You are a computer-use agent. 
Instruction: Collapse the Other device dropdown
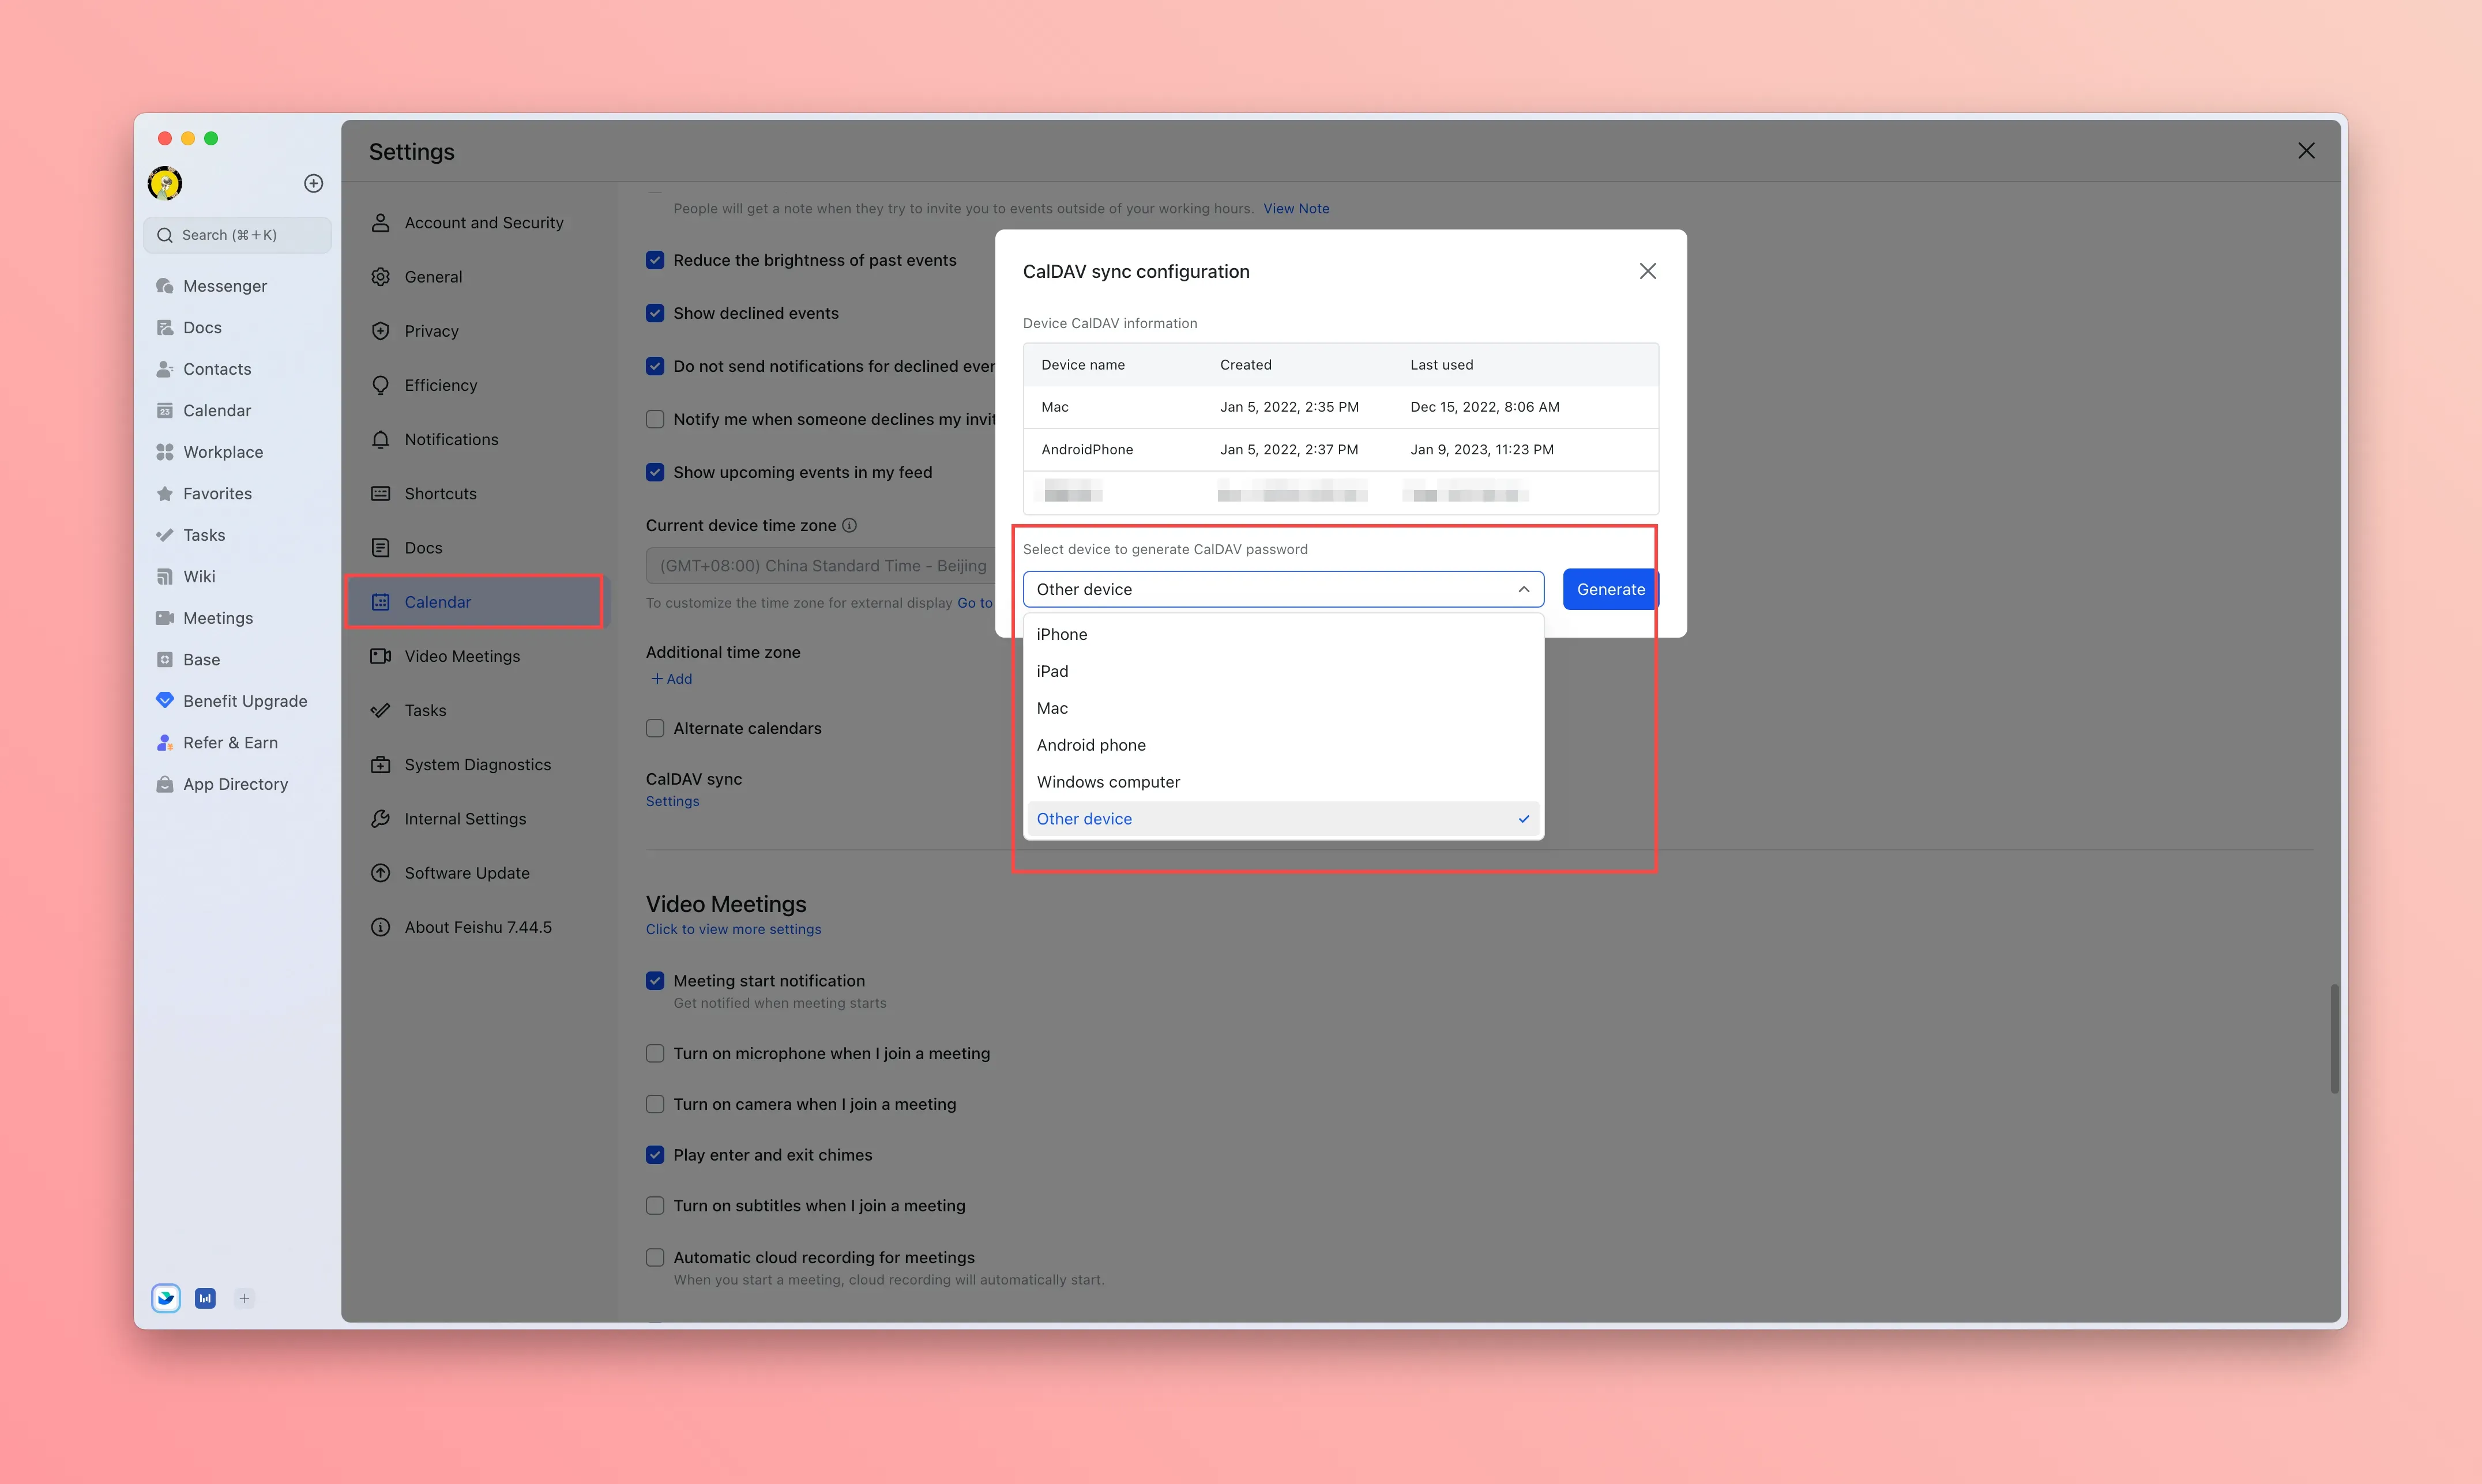tap(1523, 589)
